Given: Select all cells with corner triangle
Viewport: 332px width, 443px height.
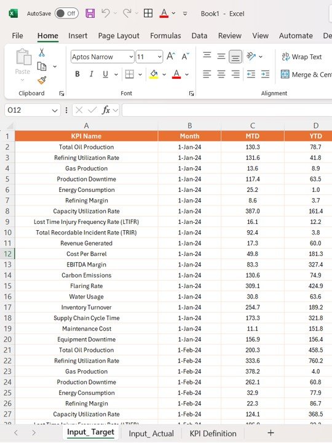Looking at the screenshot, I should [x=10, y=126].
